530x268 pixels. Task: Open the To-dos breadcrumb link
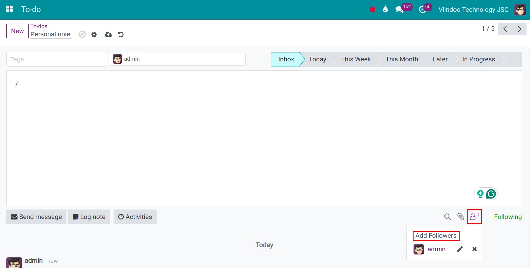pyautogui.click(x=39, y=26)
